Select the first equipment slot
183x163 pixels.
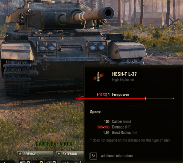(x=25, y=162)
